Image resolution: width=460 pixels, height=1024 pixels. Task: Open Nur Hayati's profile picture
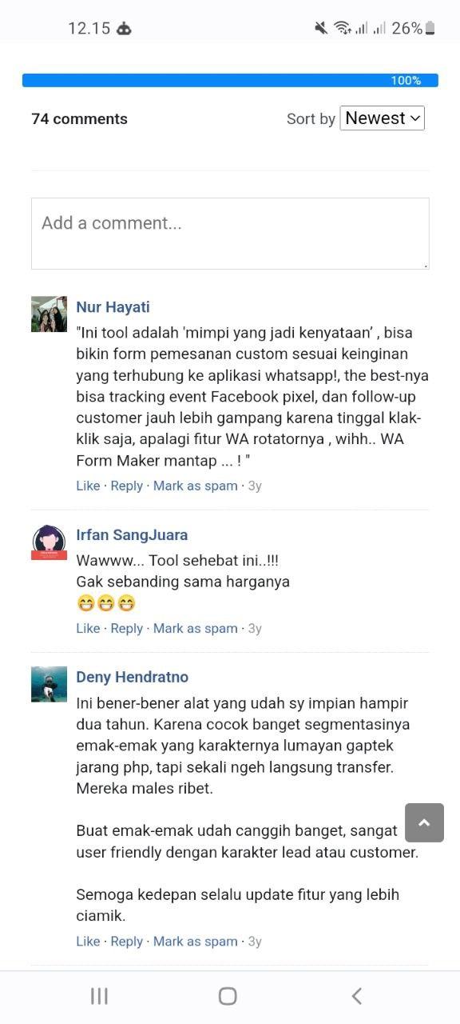49,314
